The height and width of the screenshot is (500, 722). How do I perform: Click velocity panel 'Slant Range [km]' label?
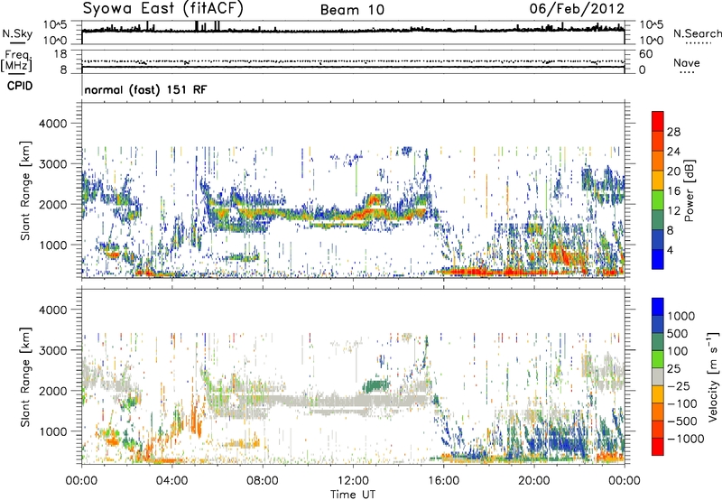(25, 377)
